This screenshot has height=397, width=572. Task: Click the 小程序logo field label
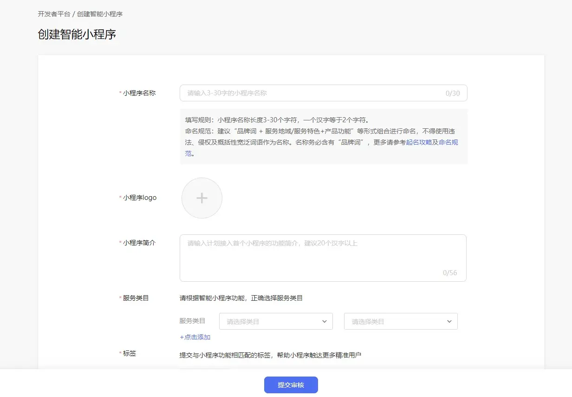click(x=140, y=198)
